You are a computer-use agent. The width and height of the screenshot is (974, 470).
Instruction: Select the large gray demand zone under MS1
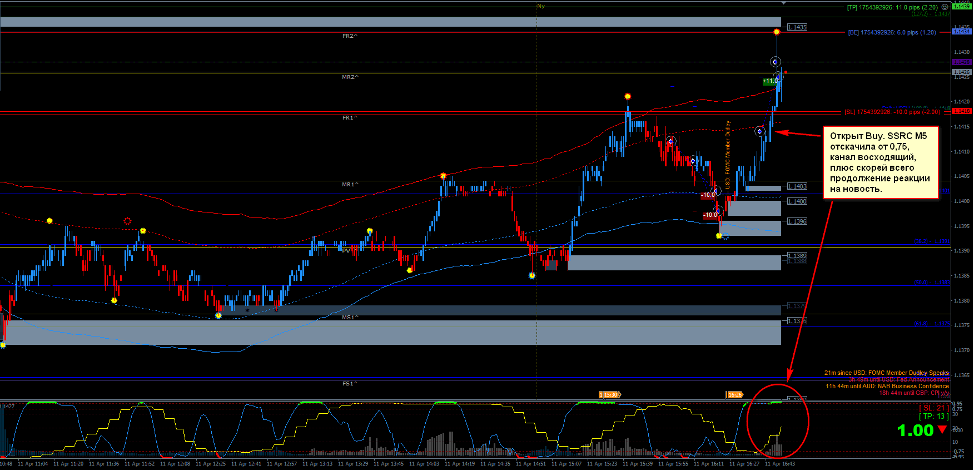[x=390, y=333]
